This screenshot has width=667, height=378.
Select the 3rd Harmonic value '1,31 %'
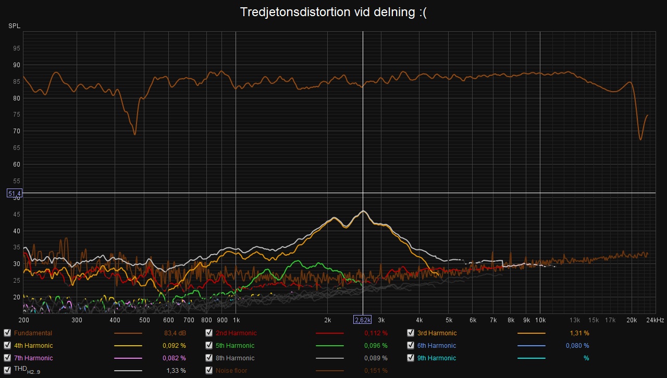point(579,333)
